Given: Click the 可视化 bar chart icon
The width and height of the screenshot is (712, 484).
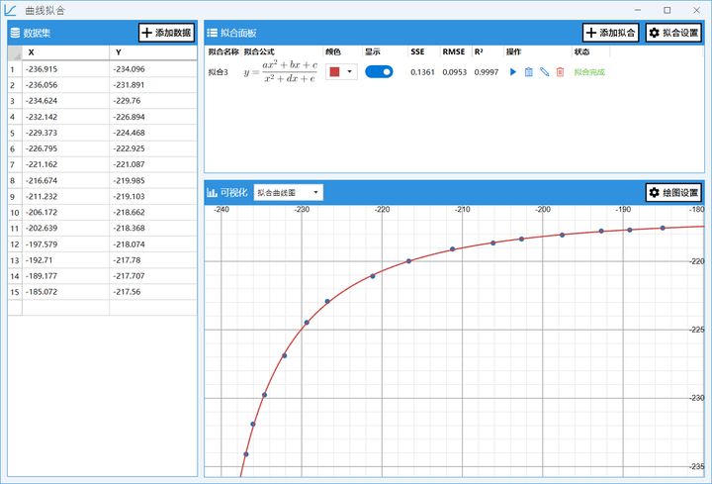Looking at the screenshot, I should (212, 193).
